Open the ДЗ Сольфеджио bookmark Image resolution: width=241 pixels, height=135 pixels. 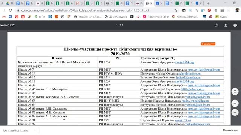click(x=116, y=16)
